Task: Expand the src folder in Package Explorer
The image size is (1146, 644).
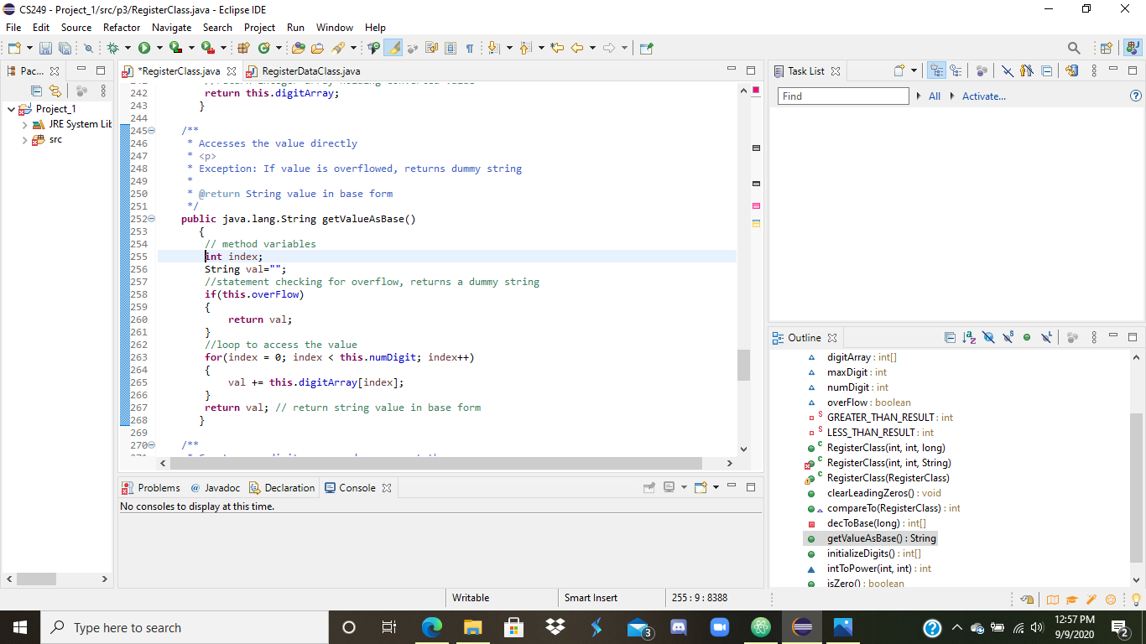Action: click(25, 140)
